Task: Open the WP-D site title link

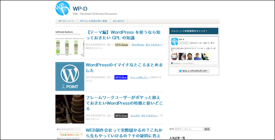Action: (x=80, y=9)
